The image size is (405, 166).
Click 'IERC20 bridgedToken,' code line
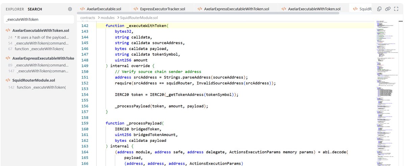pyautogui.click(x=138, y=129)
